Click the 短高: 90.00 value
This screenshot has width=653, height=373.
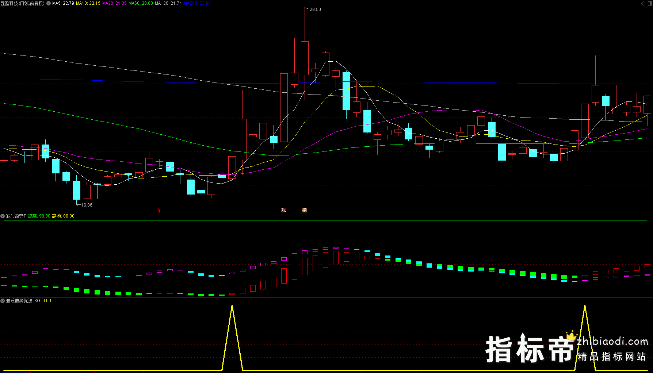39,216
